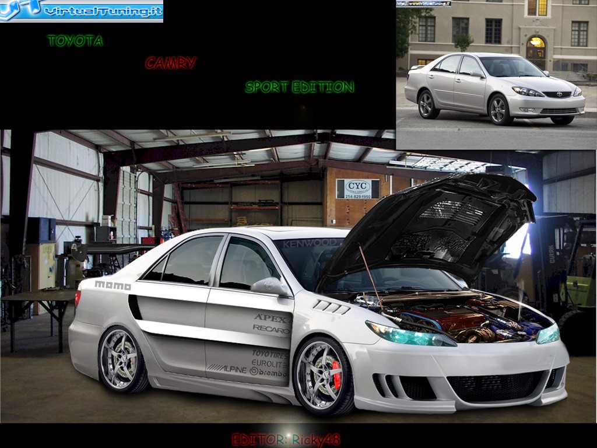
Task: Click the TOYOTIRES decal on the door
Action: [x=269, y=354]
